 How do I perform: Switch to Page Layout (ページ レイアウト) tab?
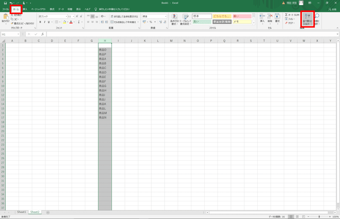click(x=38, y=9)
